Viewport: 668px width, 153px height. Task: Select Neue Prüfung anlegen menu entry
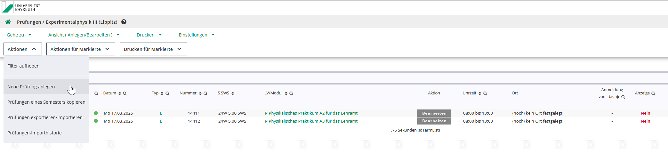click(31, 87)
